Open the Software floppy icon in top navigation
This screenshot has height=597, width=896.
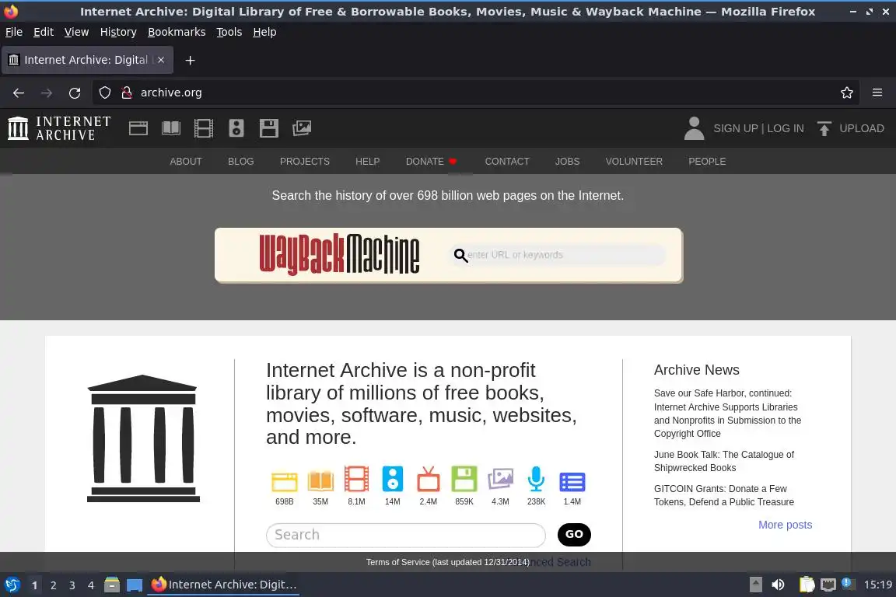268,128
